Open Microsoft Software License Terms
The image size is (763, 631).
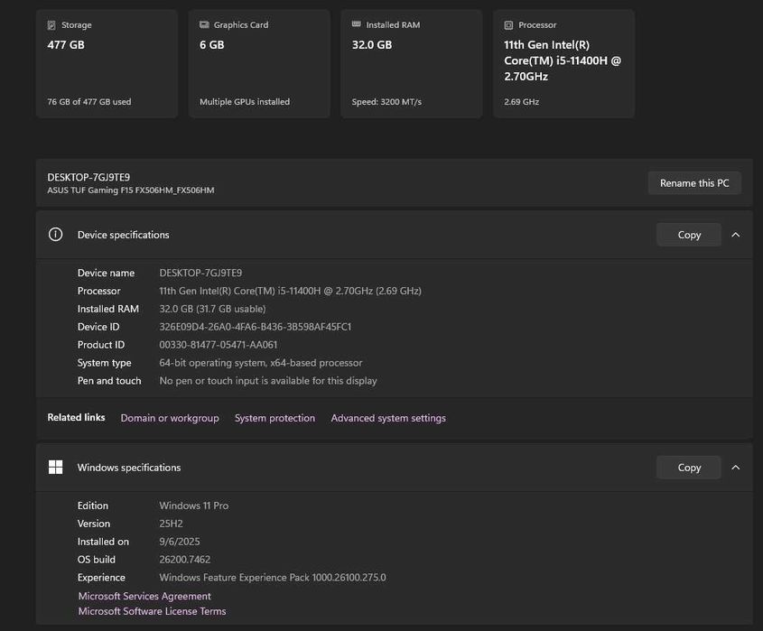pos(152,611)
